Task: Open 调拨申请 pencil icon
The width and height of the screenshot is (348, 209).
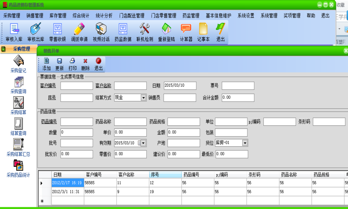Action: [79, 32]
